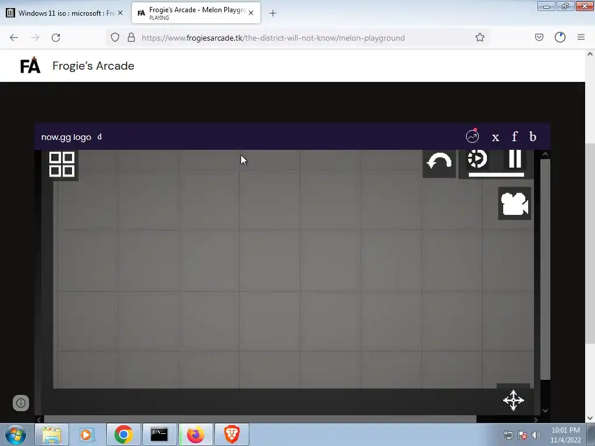Click the game frame scroll down arrow
The width and height of the screenshot is (595, 446).
pyautogui.click(x=545, y=411)
